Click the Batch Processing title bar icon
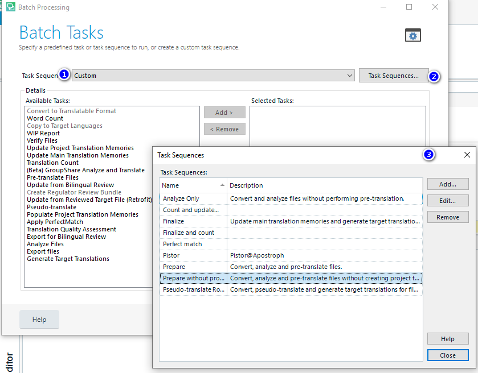 [x=12, y=7]
